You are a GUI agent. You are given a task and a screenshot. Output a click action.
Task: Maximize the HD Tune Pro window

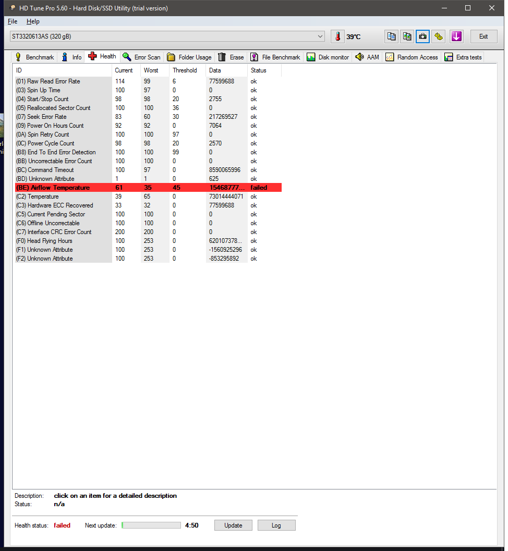tap(468, 8)
